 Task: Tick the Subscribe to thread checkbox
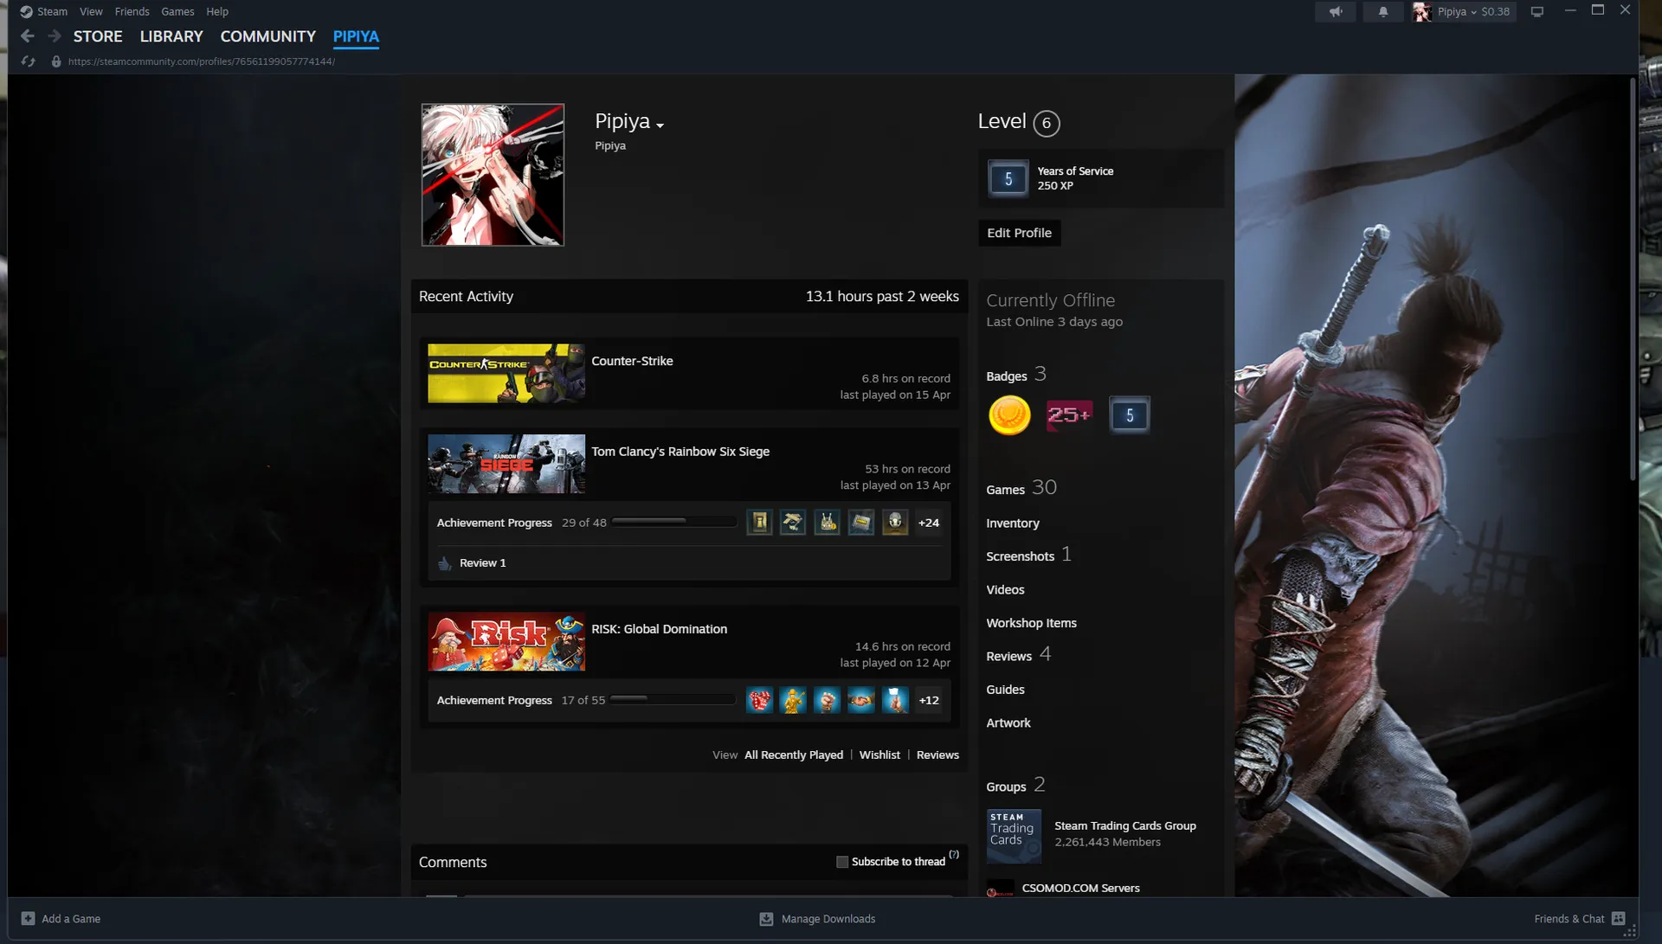pos(842,862)
